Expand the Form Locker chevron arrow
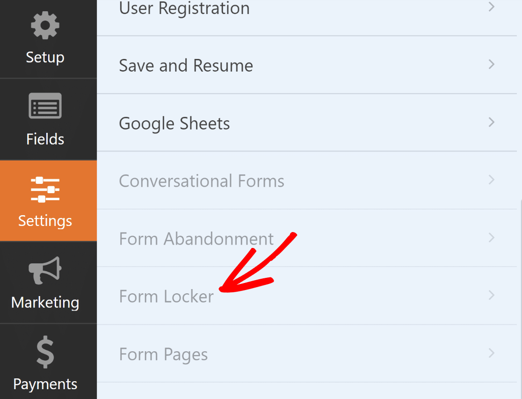522x399 pixels. (492, 295)
